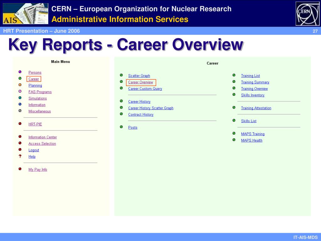This screenshot has width=321, height=241.
Task: Click the red bullet beside Access Selection
Action: tap(20, 143)
